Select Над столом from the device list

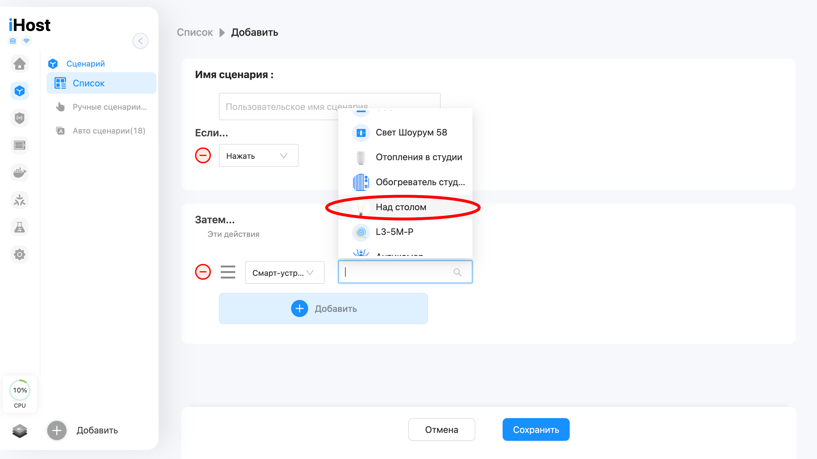point(401,207)
